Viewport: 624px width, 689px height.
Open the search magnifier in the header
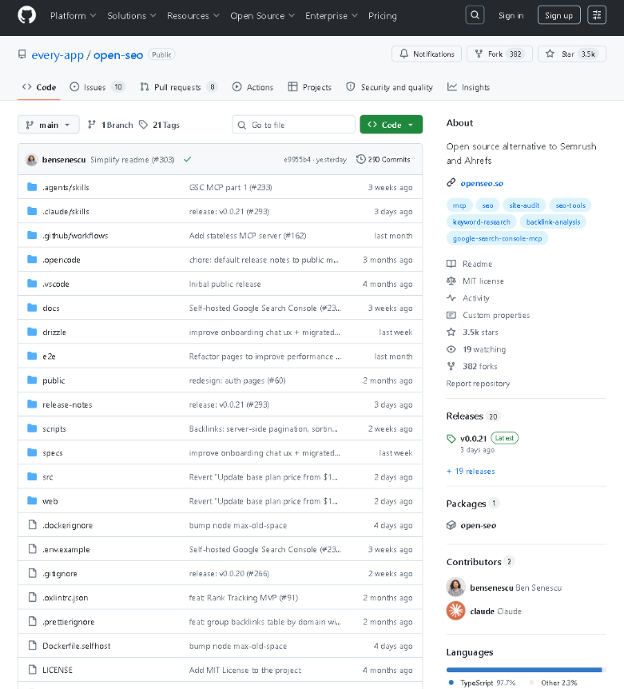tap(475, 15)
